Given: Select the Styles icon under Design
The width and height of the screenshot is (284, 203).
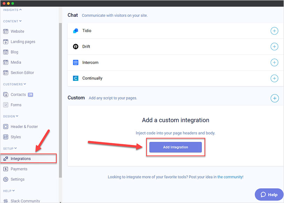Looking at the screenshot, I should 6,137.
